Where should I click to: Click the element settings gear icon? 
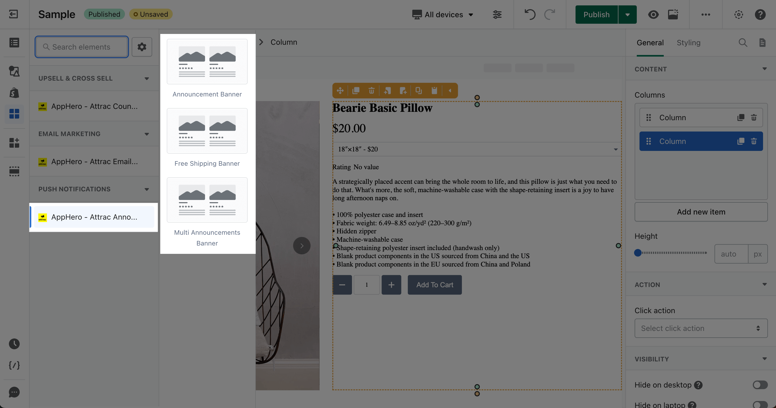142,47
